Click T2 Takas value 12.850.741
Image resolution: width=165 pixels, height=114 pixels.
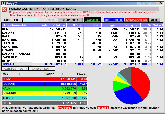click(x=58, y=29)
